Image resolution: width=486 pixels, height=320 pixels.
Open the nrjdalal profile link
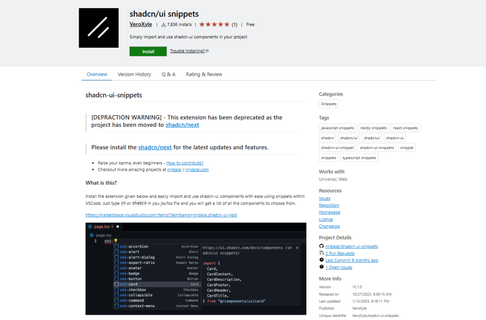pos(174,170)
